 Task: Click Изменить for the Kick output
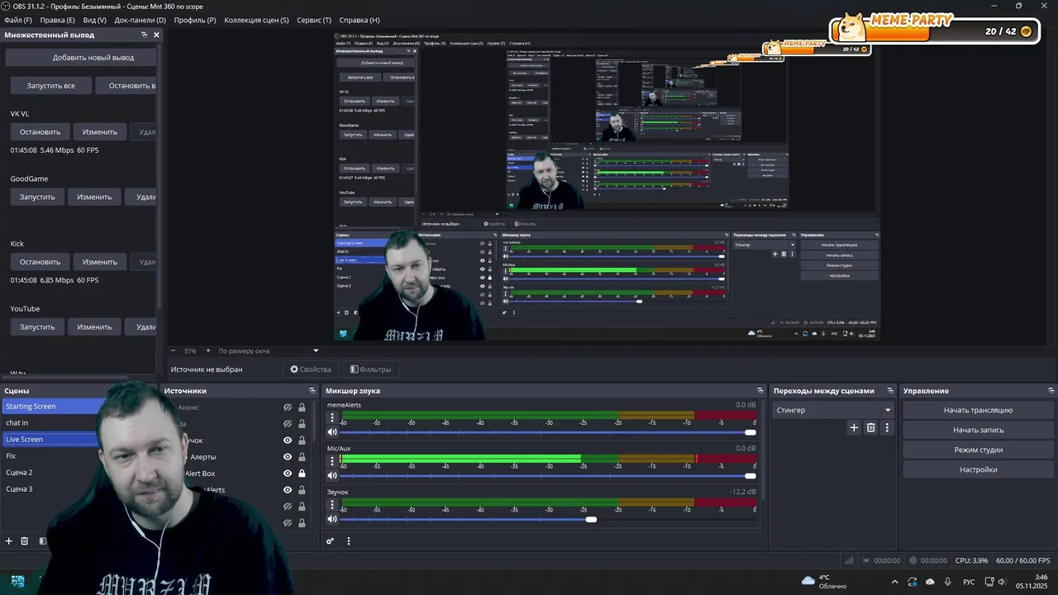point(100,262)
